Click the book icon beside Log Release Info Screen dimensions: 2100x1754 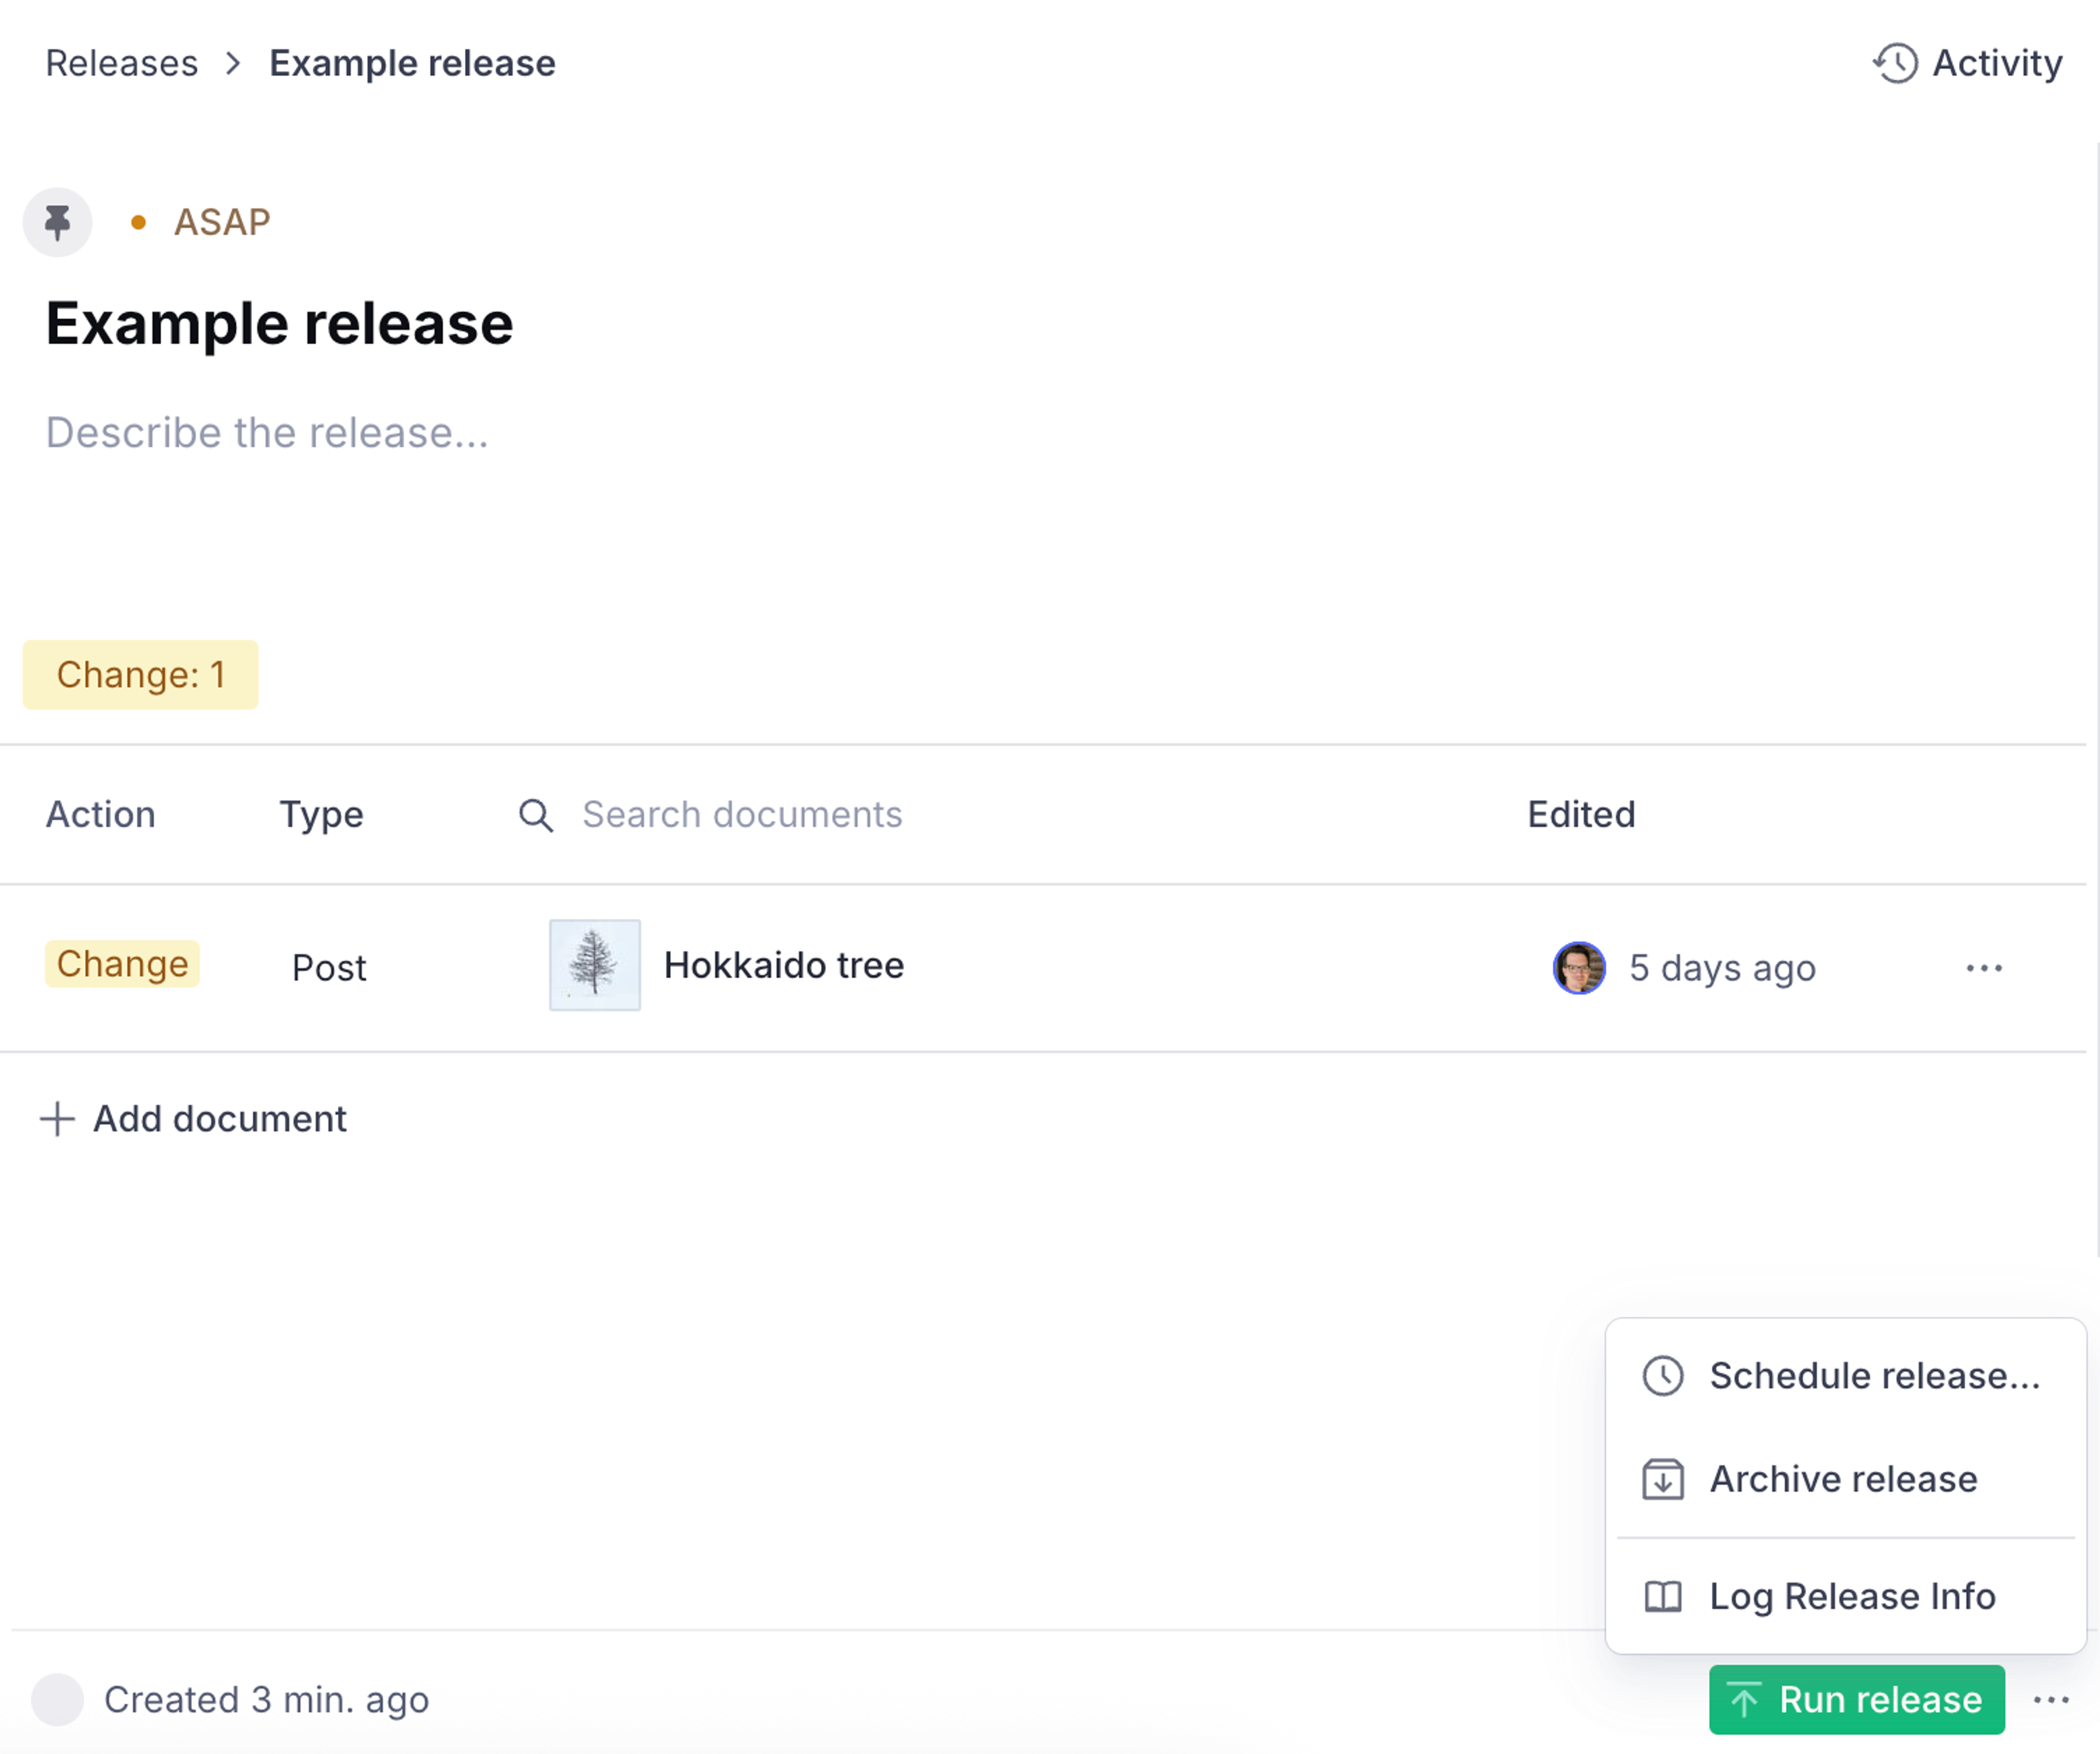point(1663,1596)
